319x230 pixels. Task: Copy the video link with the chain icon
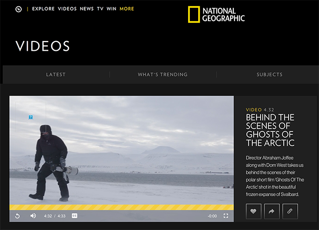(x=290, y=211)
